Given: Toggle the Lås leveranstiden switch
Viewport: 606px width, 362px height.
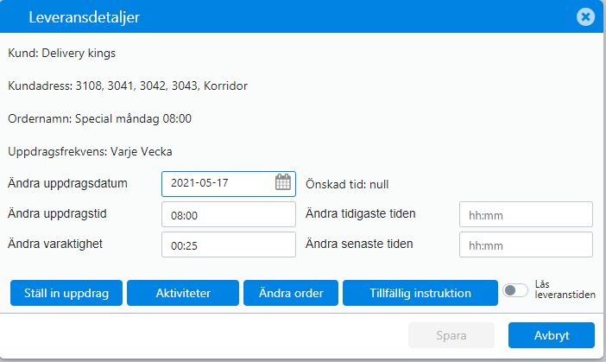Looking at the screenshot, I should pos(515,290).
